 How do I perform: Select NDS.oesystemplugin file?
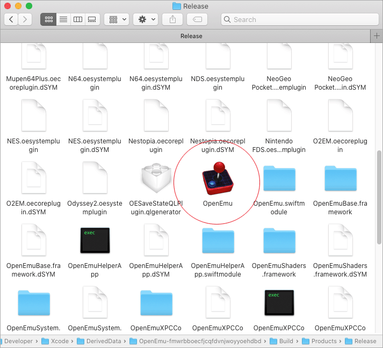pos(218,56)
